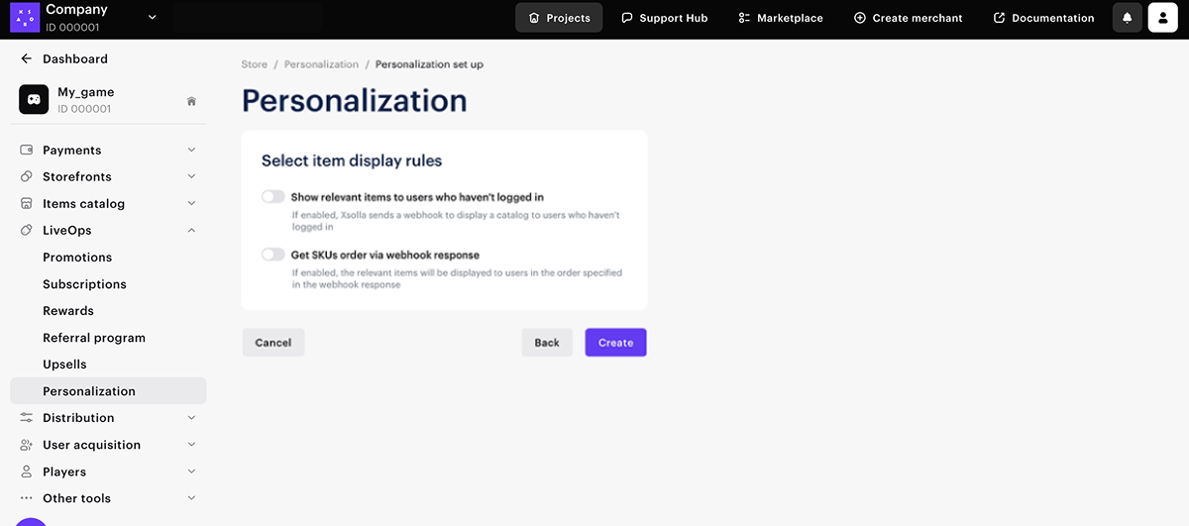Image resolution: width=1189 pixels, height=526 pixels.
Task: Click the notification bell icon
Action: [1127, 18]
